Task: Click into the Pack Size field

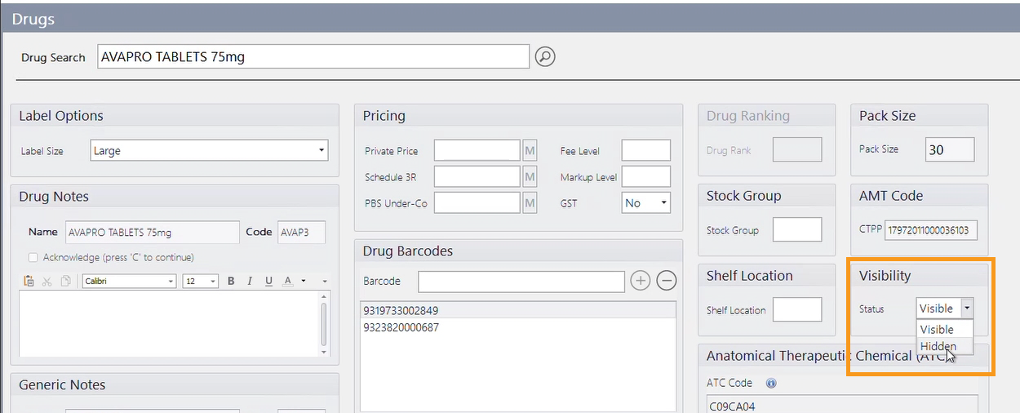Action: pos(950,150)
